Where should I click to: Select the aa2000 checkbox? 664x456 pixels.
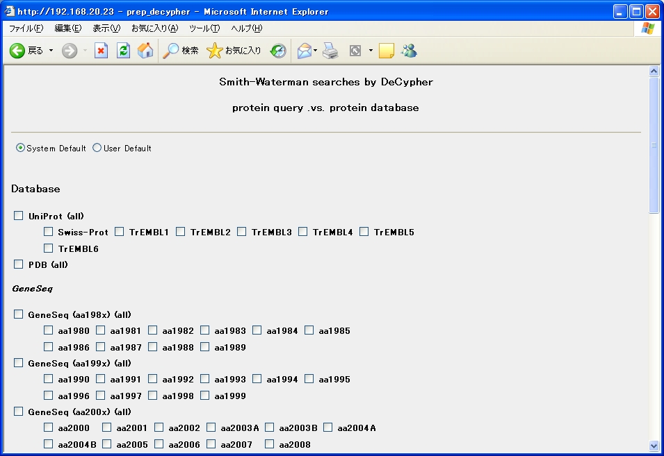tap(48, 428)
